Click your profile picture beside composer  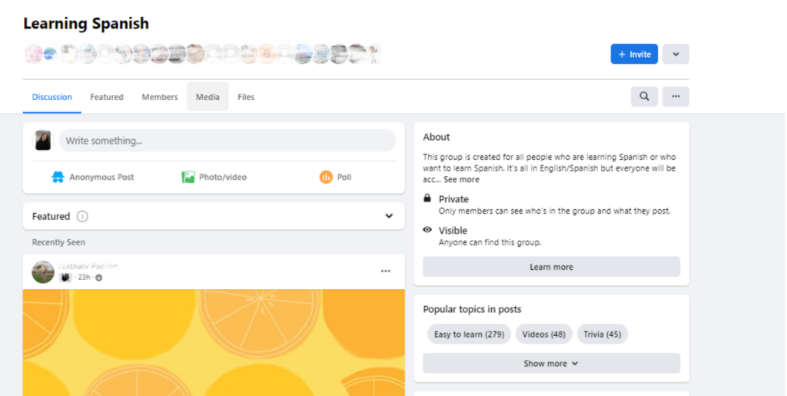tap(43, 141)
